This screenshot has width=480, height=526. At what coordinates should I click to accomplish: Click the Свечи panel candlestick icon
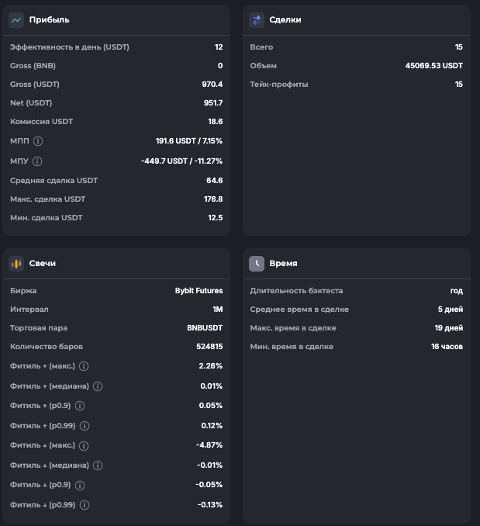coord(16,264)
